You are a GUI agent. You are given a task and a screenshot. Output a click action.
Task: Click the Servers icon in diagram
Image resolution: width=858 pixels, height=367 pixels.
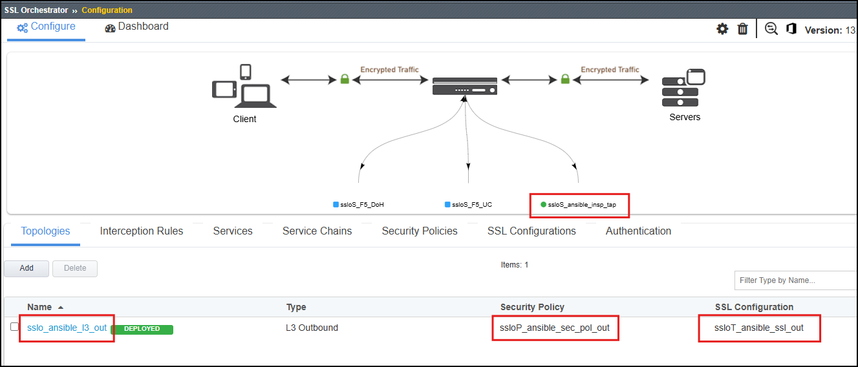pos(683,88)
